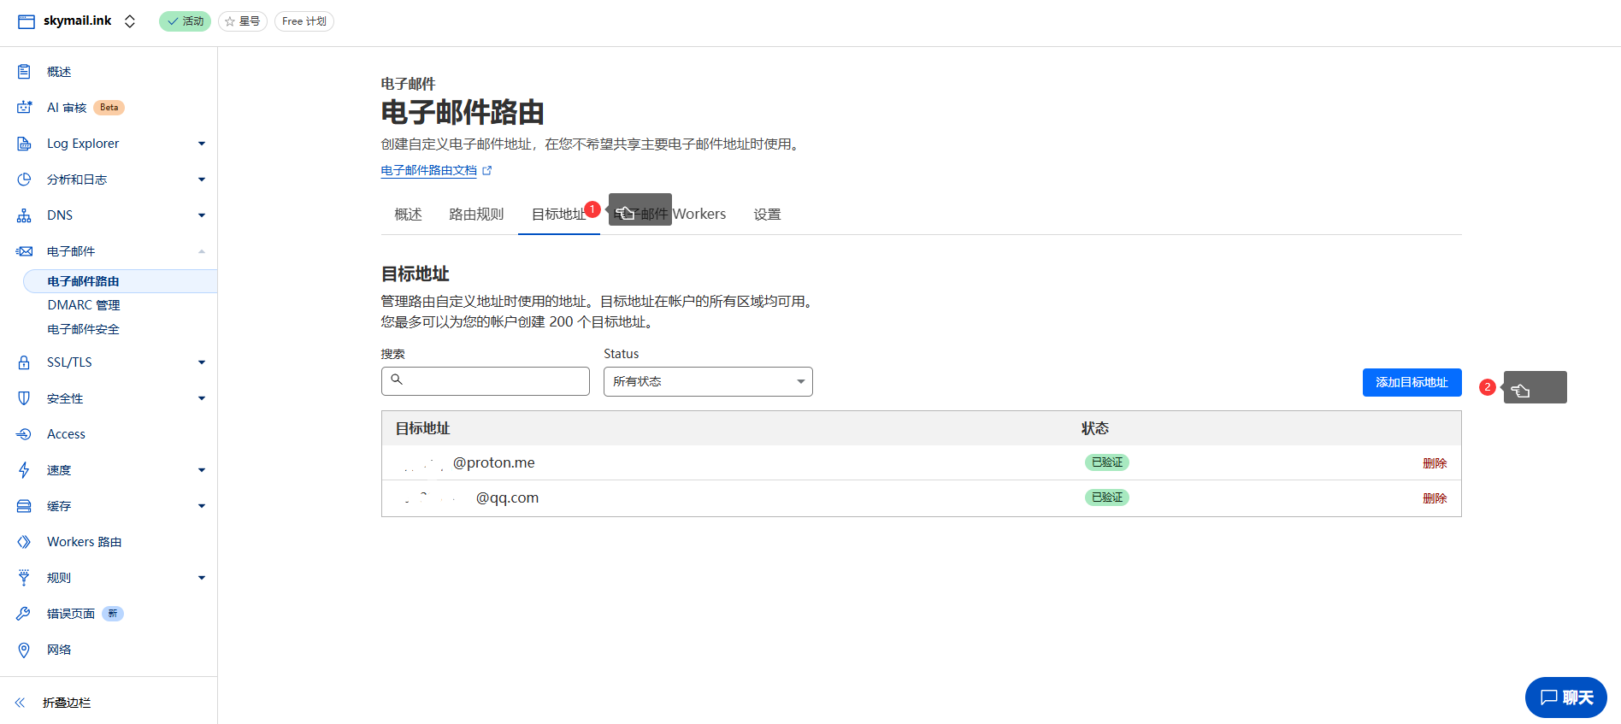Click the Access login icon in sidebar

pos(24,434)
